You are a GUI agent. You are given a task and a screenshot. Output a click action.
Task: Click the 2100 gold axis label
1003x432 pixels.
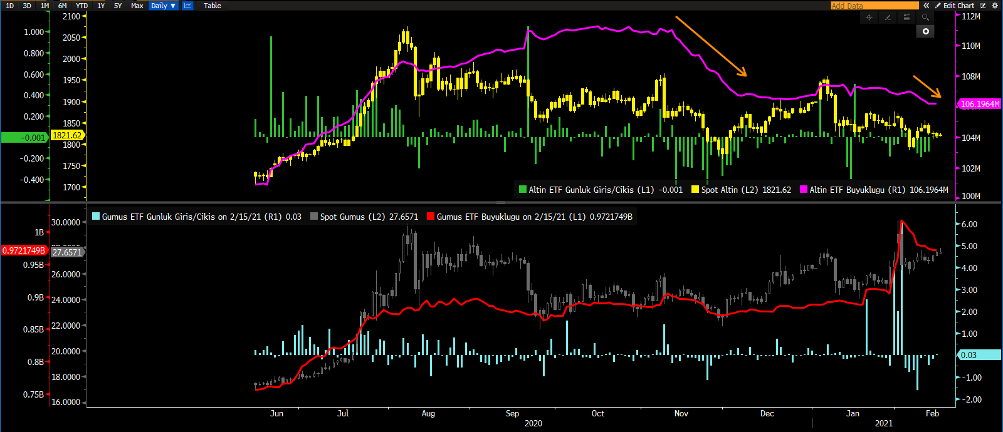pyautogui.click(x=71, y=16)
